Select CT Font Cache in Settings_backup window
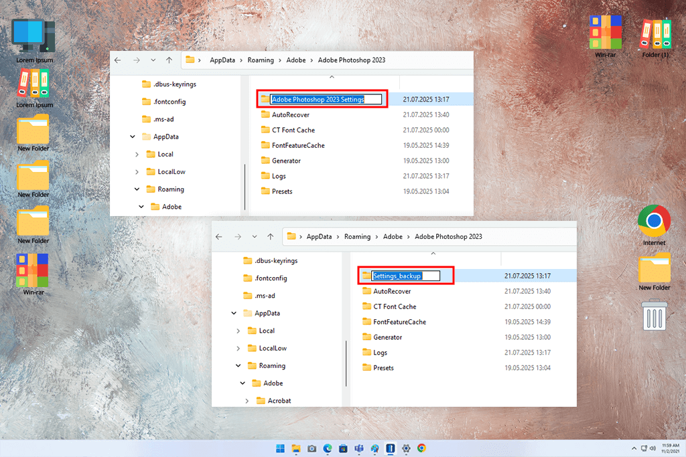This screenshot has width=686, height=457. coord(389,306)
